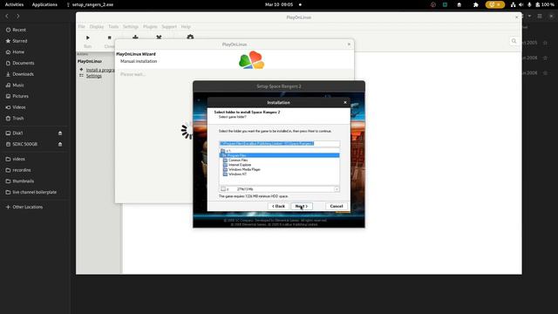Open Activities overview
The image size is (558, 314).
click(14, 4)
